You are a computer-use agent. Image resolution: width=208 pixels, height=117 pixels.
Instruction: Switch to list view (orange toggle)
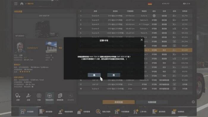tap(119, 102)
